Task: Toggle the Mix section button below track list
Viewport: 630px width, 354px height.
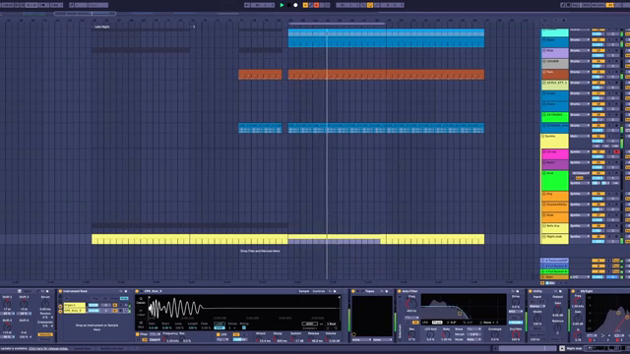Action: pos(550,283)
